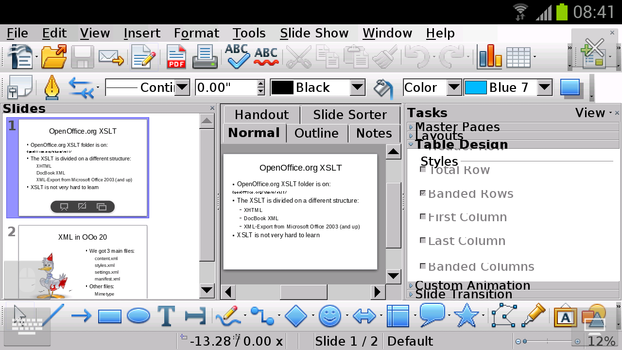Image resolution: width=622 pixels, height=350 pixels.
Task: Toggle Banded Rows checkbox
Action: 423,193
